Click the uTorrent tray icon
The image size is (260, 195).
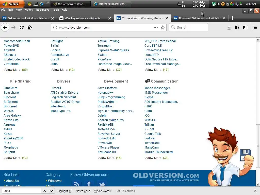click(214, 4)
